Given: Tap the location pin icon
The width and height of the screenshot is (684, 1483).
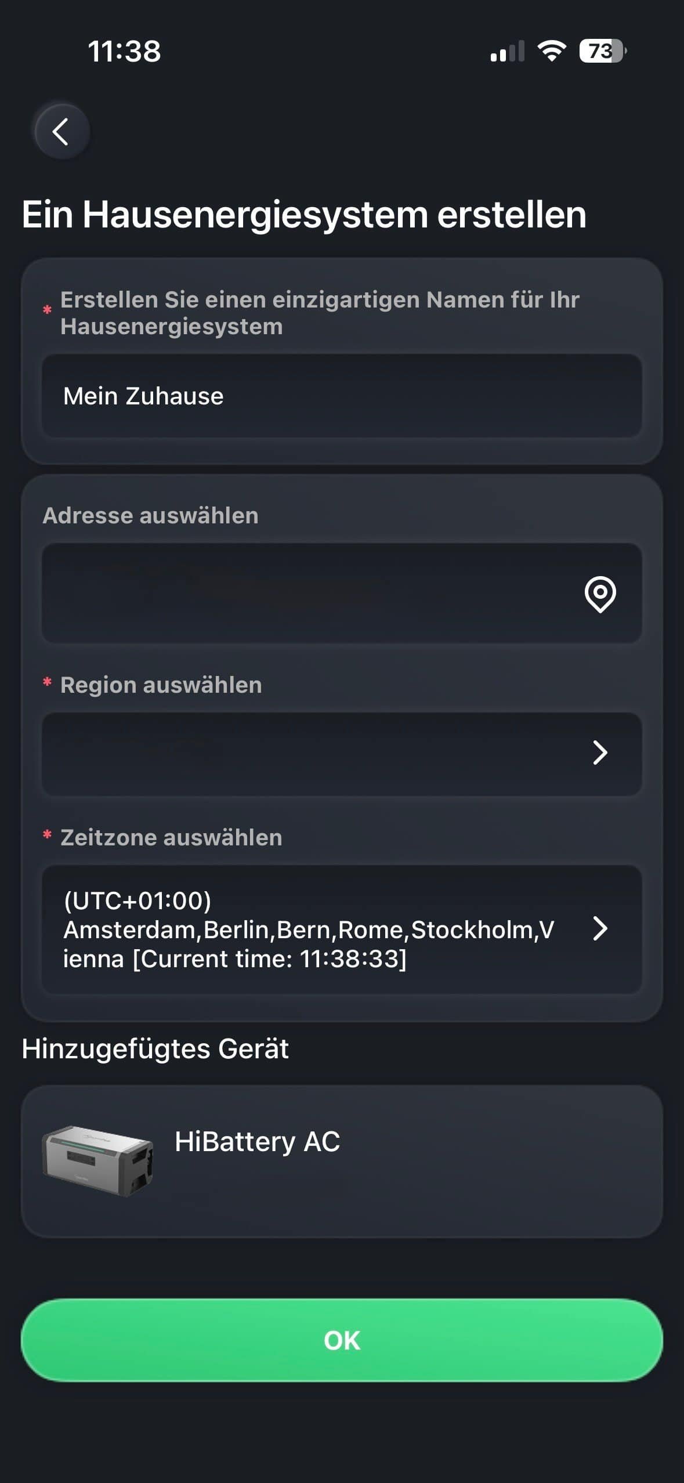Looking at the screenshot, I should [x=600, y=594].
